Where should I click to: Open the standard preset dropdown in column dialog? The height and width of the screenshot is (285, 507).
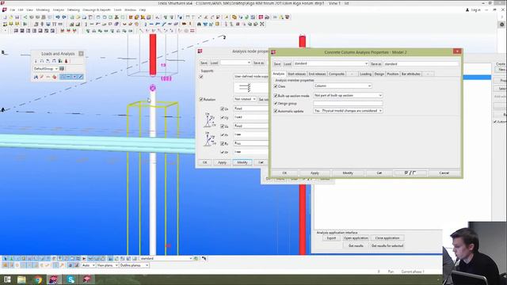pos(331,63)
